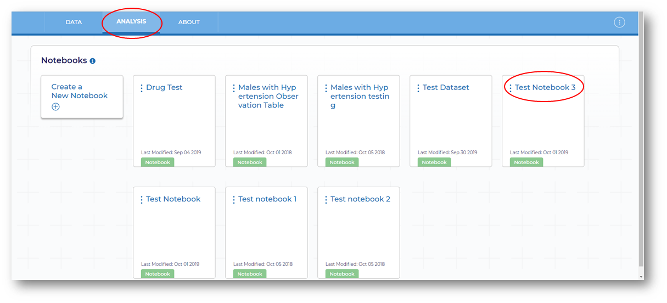Screen dimensions: 667x303
Task: Open the Drug Test notebook link
Action: [x=164, y=87]
